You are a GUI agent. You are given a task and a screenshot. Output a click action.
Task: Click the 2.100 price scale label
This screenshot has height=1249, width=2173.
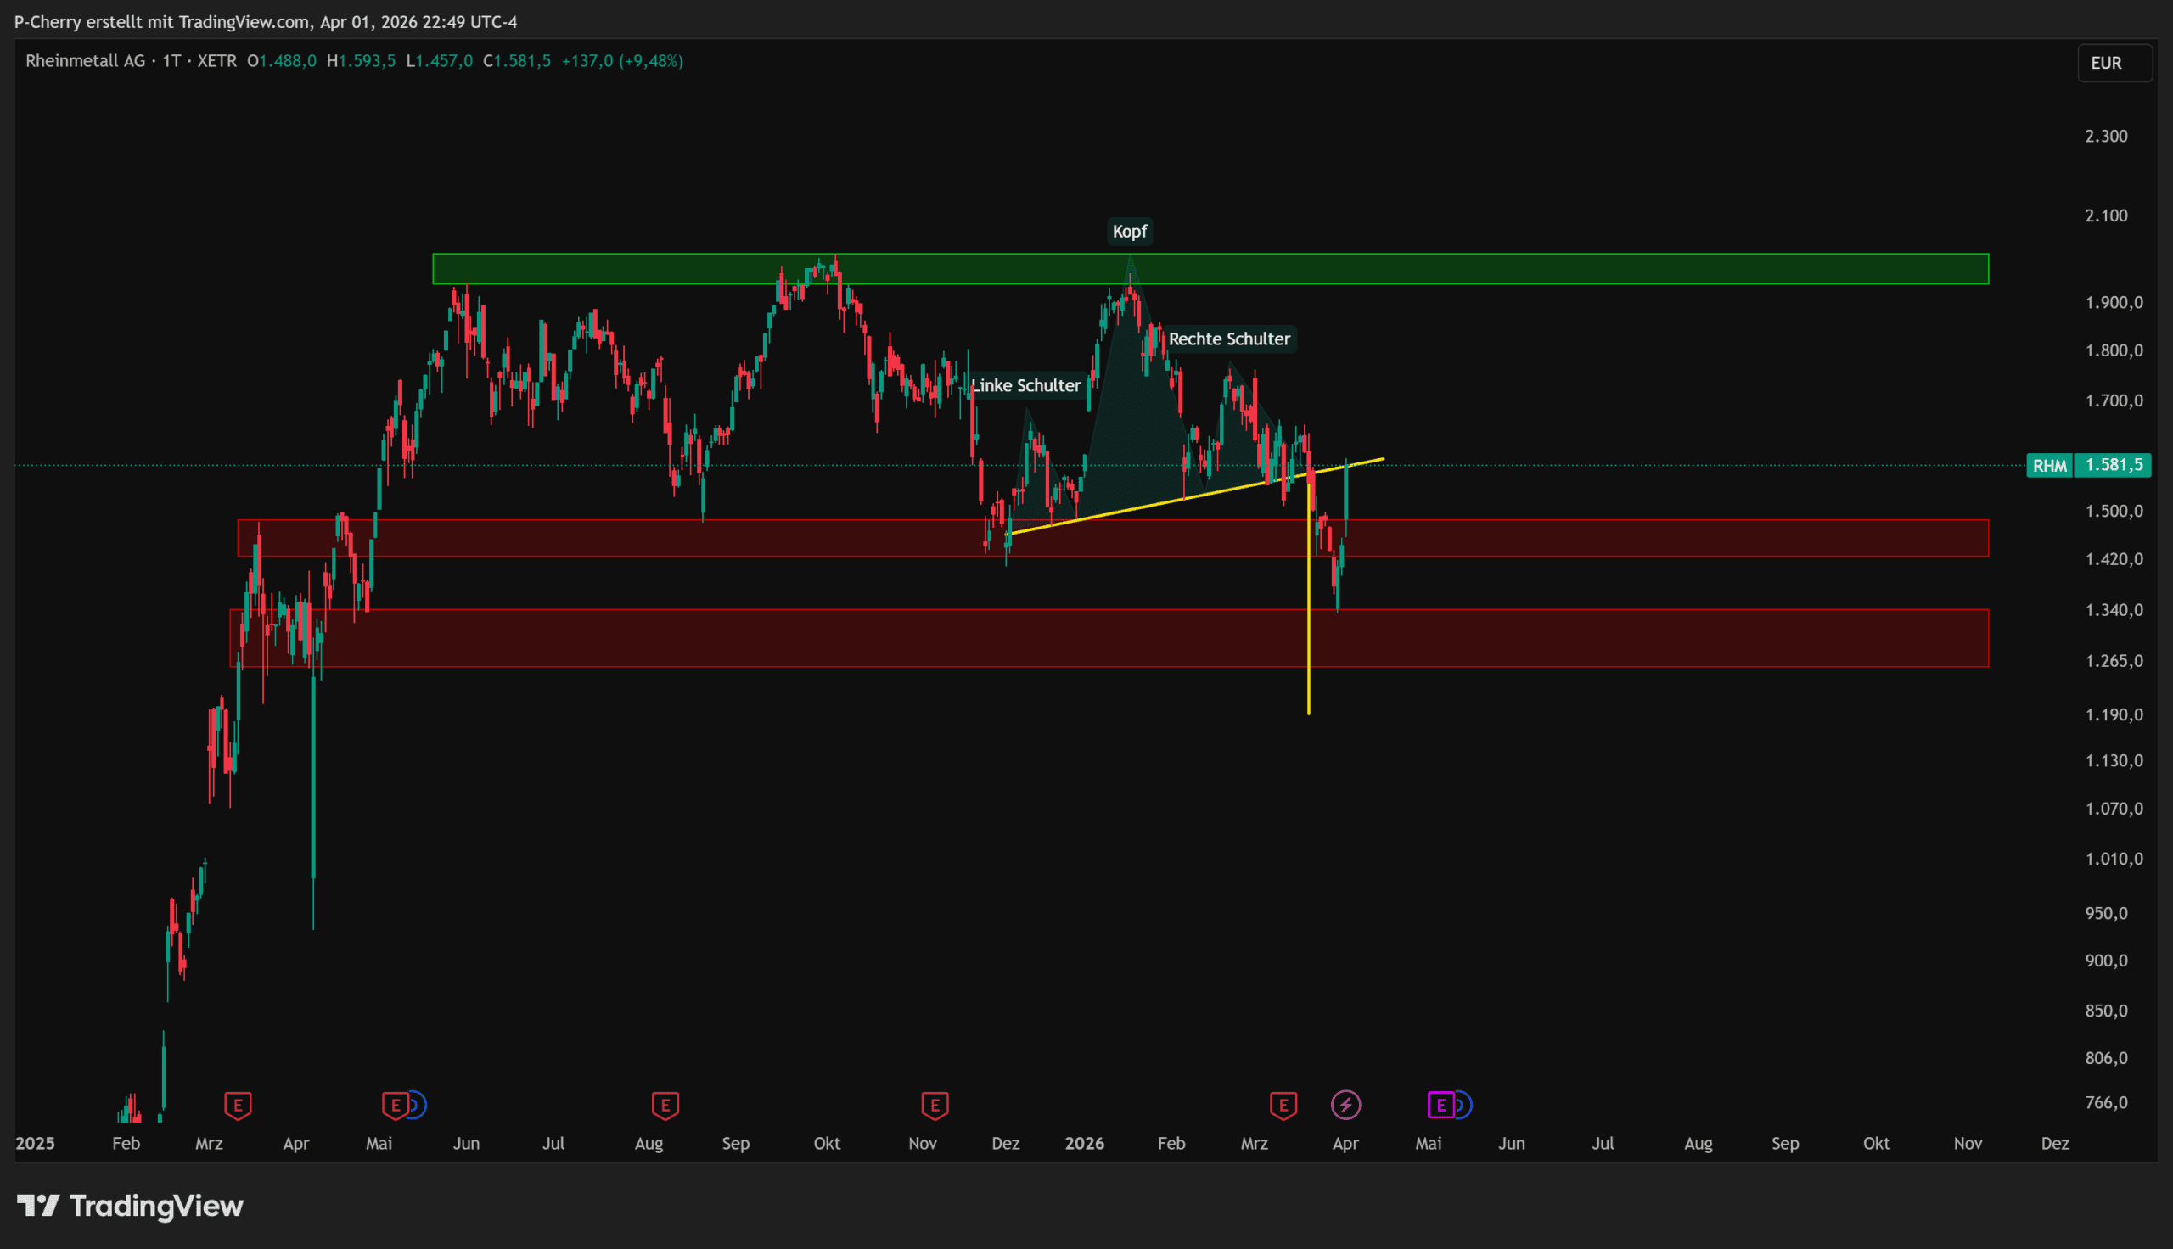point(2106,216)
